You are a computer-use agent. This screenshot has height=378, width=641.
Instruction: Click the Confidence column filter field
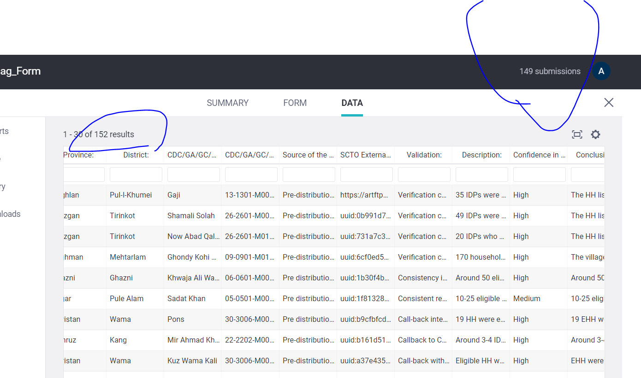(539, 174)
